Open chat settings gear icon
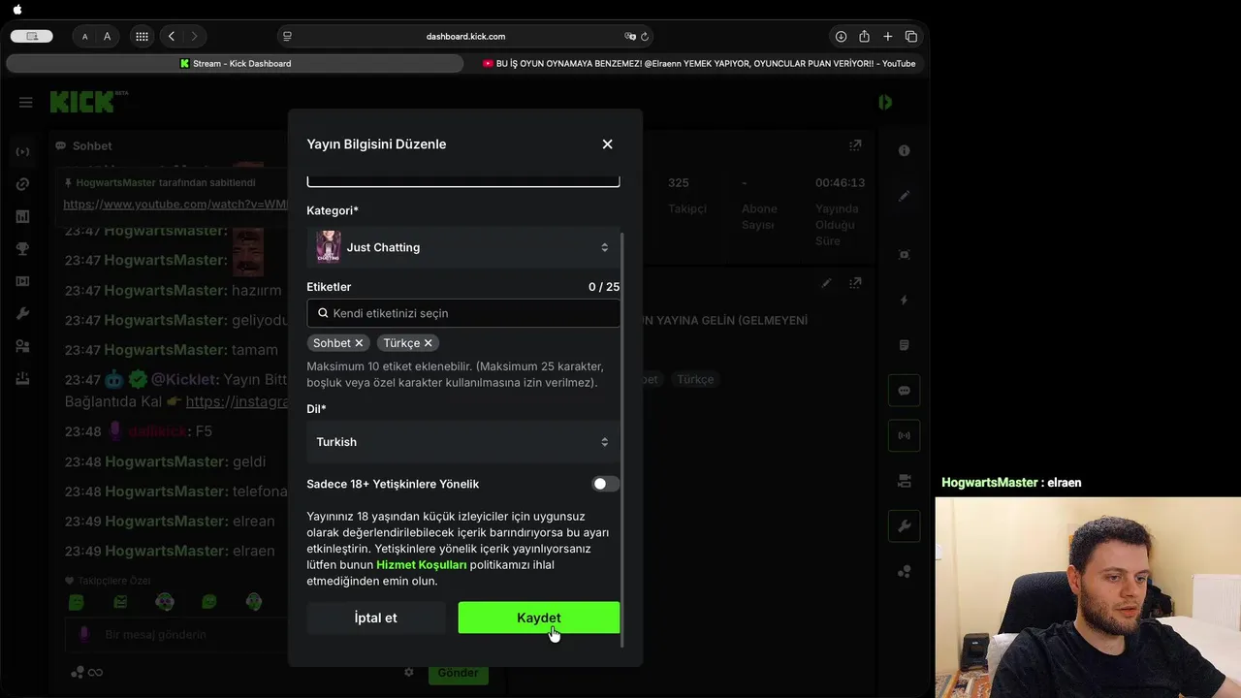The height and width of the screenshot is (698, 1241). 409,672
